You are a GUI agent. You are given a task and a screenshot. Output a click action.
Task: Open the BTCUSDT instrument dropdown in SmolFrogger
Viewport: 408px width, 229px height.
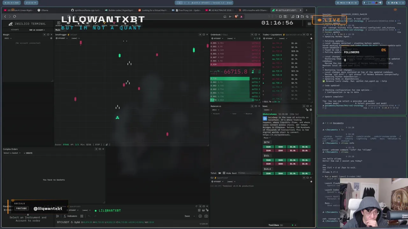click(x=62, y=38)
